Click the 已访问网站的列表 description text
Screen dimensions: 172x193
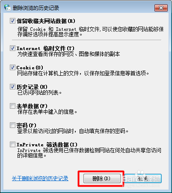(x=39, y=93)
